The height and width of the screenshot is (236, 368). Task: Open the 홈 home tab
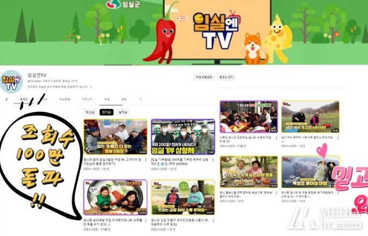6,99
